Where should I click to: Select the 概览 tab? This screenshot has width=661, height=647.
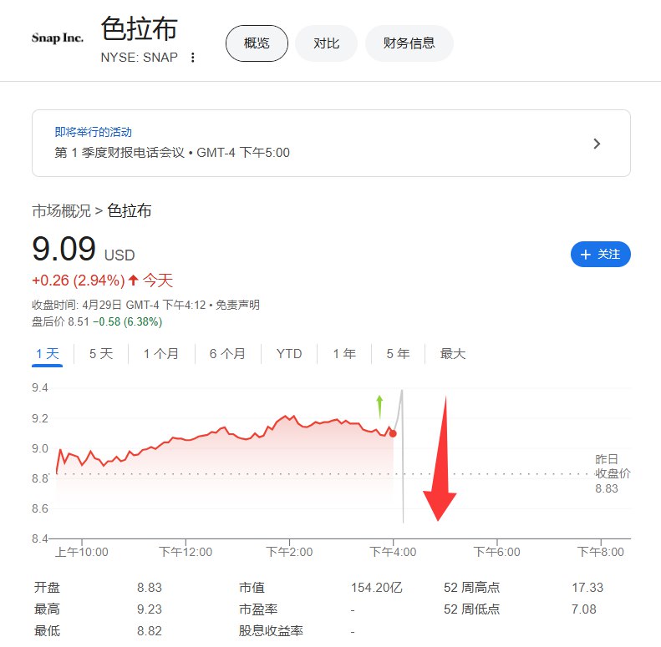coord(257,43)
